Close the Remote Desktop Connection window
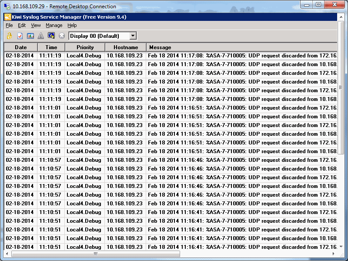348x261 pixels. [x=335, y=5]
